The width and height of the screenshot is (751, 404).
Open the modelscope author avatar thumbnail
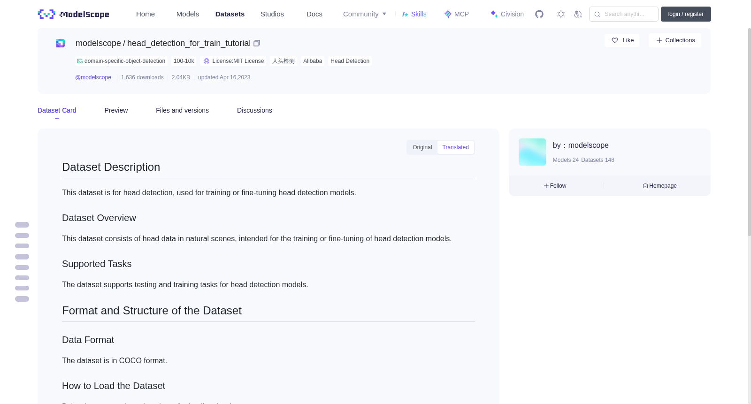click(x=532, y=152)
